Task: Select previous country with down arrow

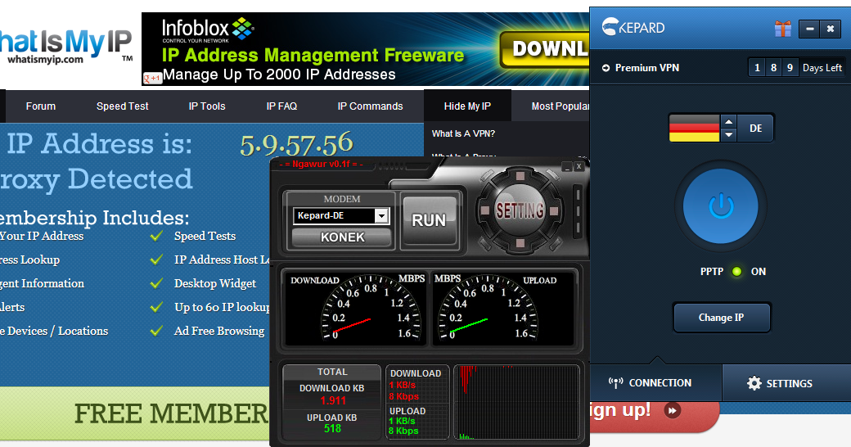Action: pyautogui.click(x=729, y=135)
